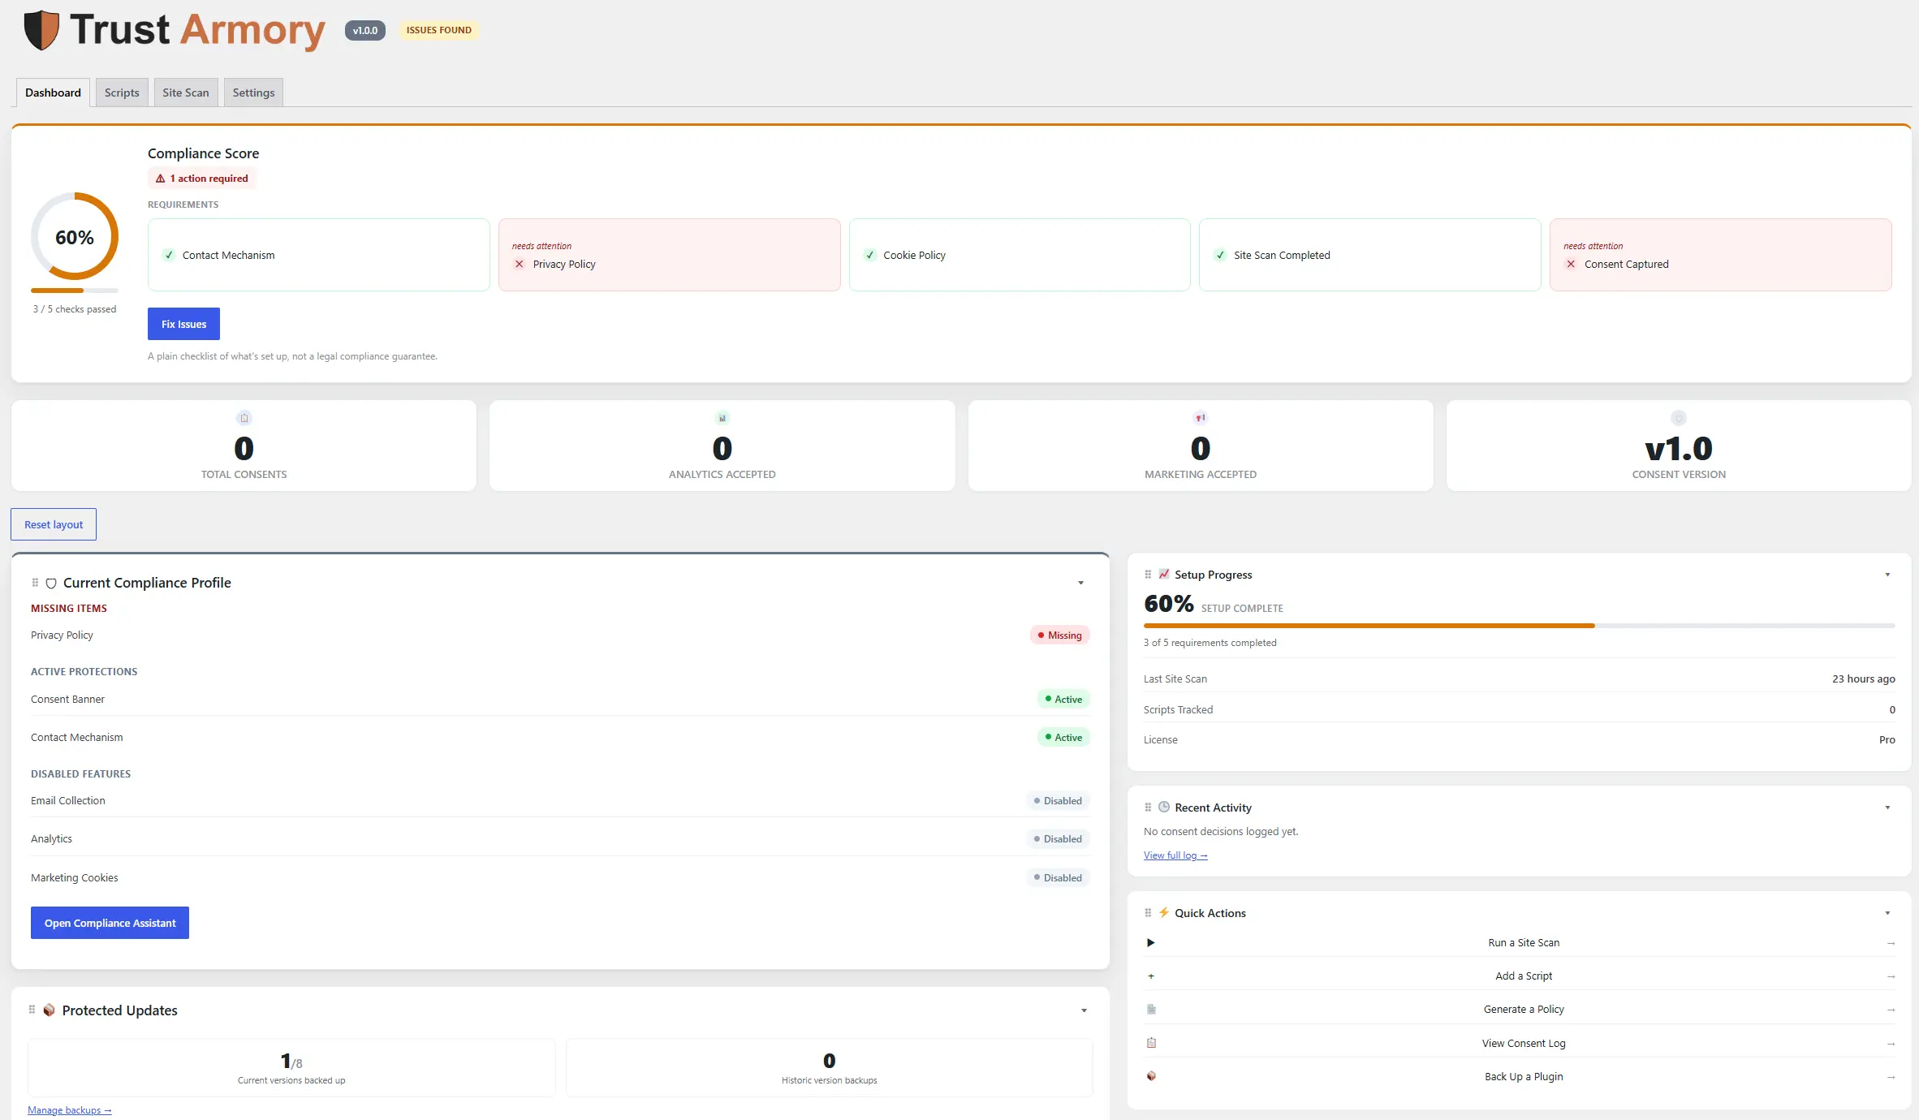Go to the Site Scan tab
Screen dimensions: 1919x1120
(x=186, y=93)
